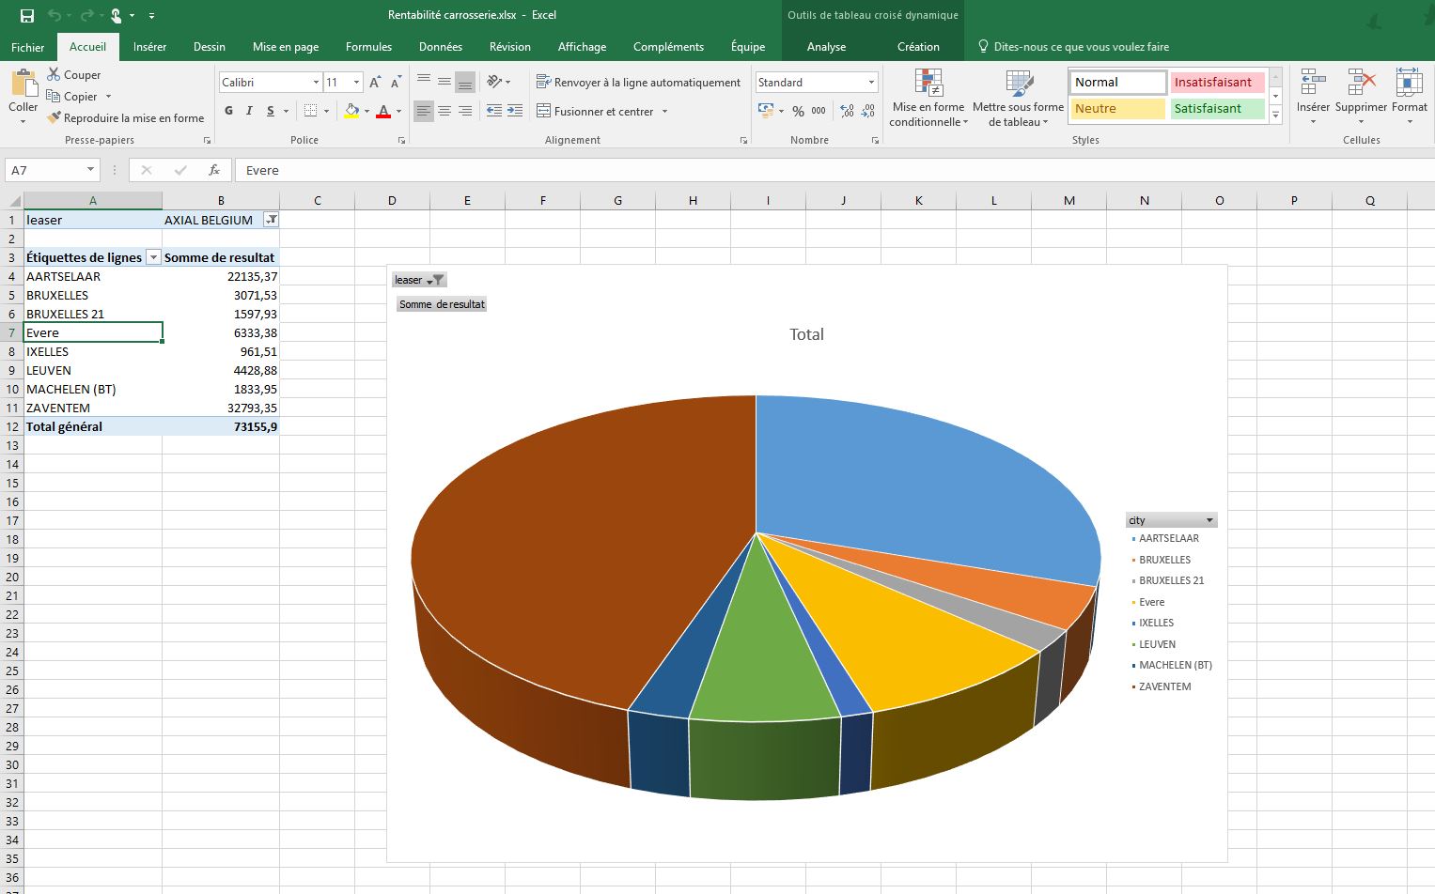This screenshot has height=894, width=1435.
Task: Remove decimal place icon
Action: [x=868, y=111]
